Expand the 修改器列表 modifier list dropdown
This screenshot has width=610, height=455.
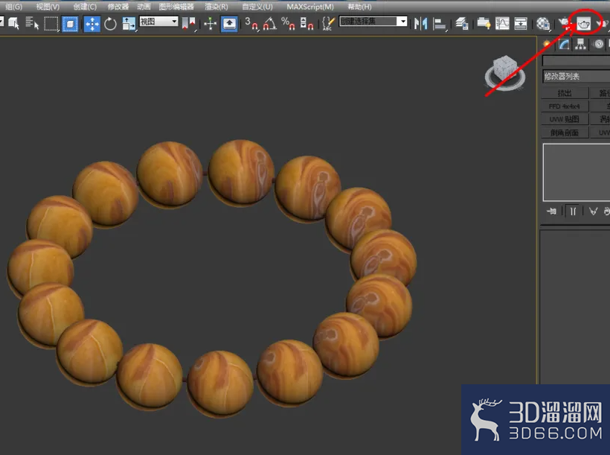click(x=576, y=77)
